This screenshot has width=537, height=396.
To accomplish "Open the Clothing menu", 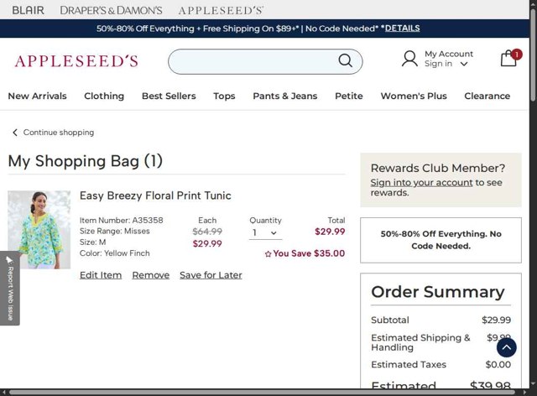I will (104, 96).
